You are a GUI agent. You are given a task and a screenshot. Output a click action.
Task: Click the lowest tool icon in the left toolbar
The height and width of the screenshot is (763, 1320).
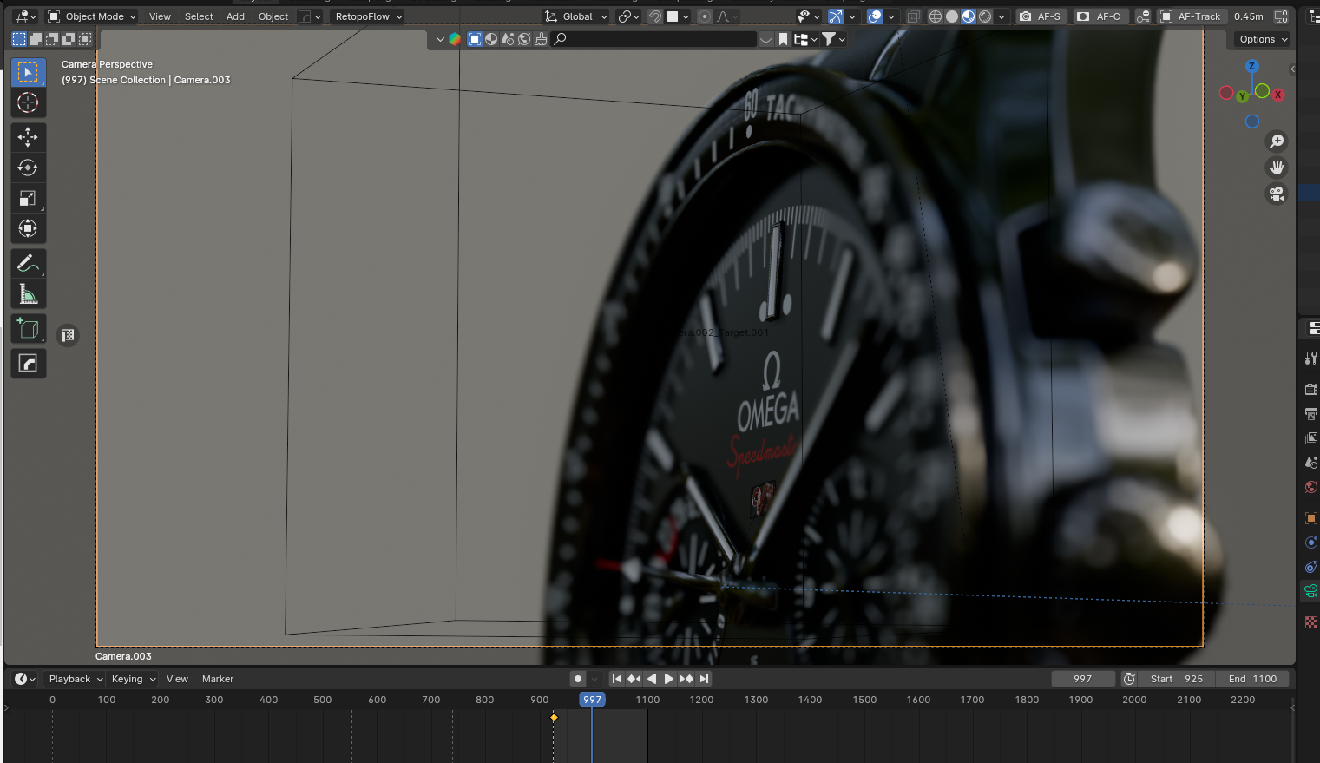28,364
